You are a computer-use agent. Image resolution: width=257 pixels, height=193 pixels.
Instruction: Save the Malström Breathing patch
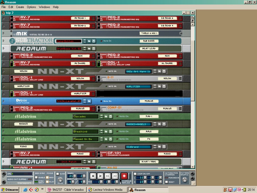tap(110, 131)
